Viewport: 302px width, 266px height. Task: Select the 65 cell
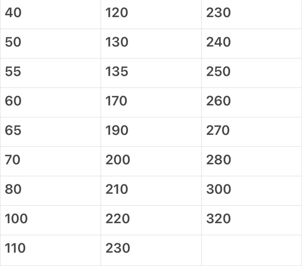tap(13, 131)
